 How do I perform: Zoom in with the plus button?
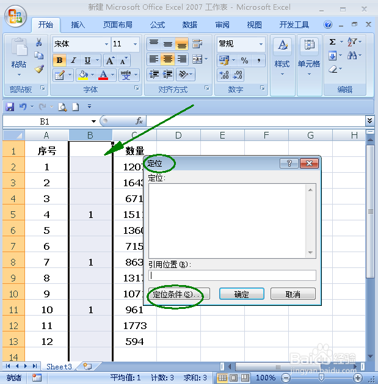pos(358,378)
